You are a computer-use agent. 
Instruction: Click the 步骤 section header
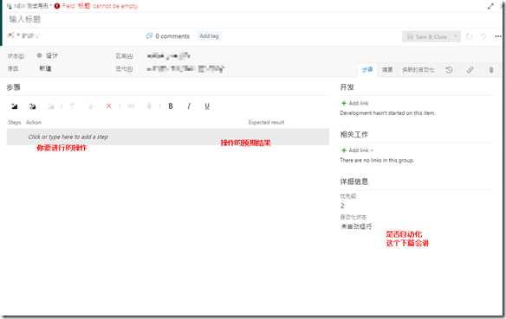coord(14,87)
